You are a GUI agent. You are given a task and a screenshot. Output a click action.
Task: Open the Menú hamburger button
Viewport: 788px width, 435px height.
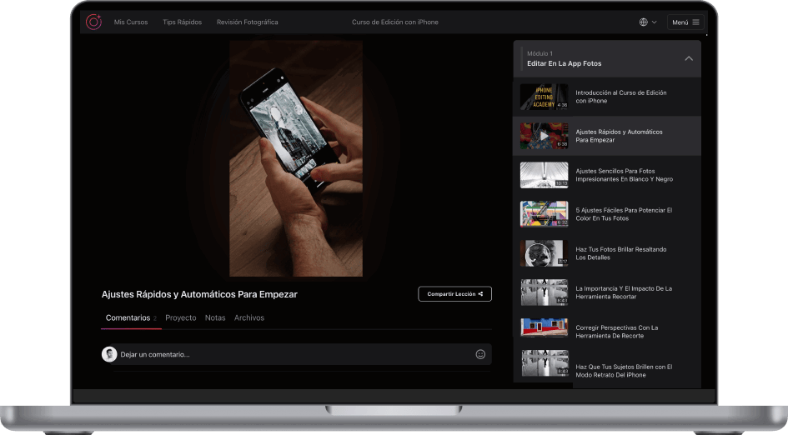pyautogui.click(x=685, y=22)
